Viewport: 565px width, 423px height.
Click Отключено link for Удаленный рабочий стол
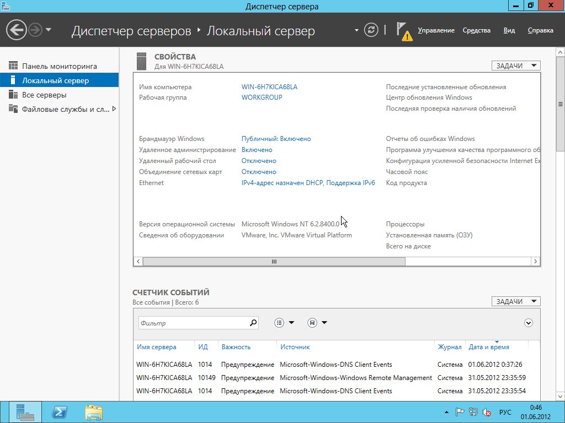coord(259,161)
